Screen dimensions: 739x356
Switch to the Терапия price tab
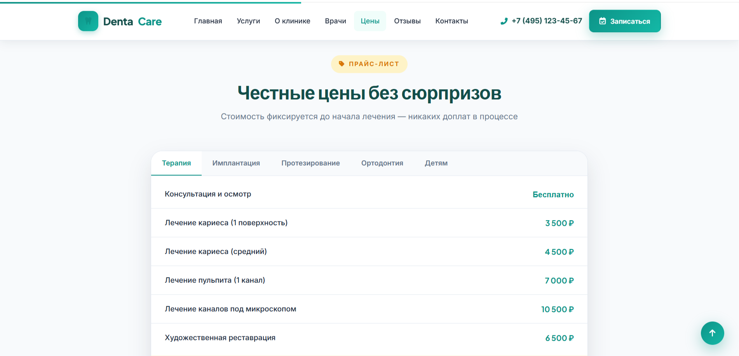pos(176,163)
